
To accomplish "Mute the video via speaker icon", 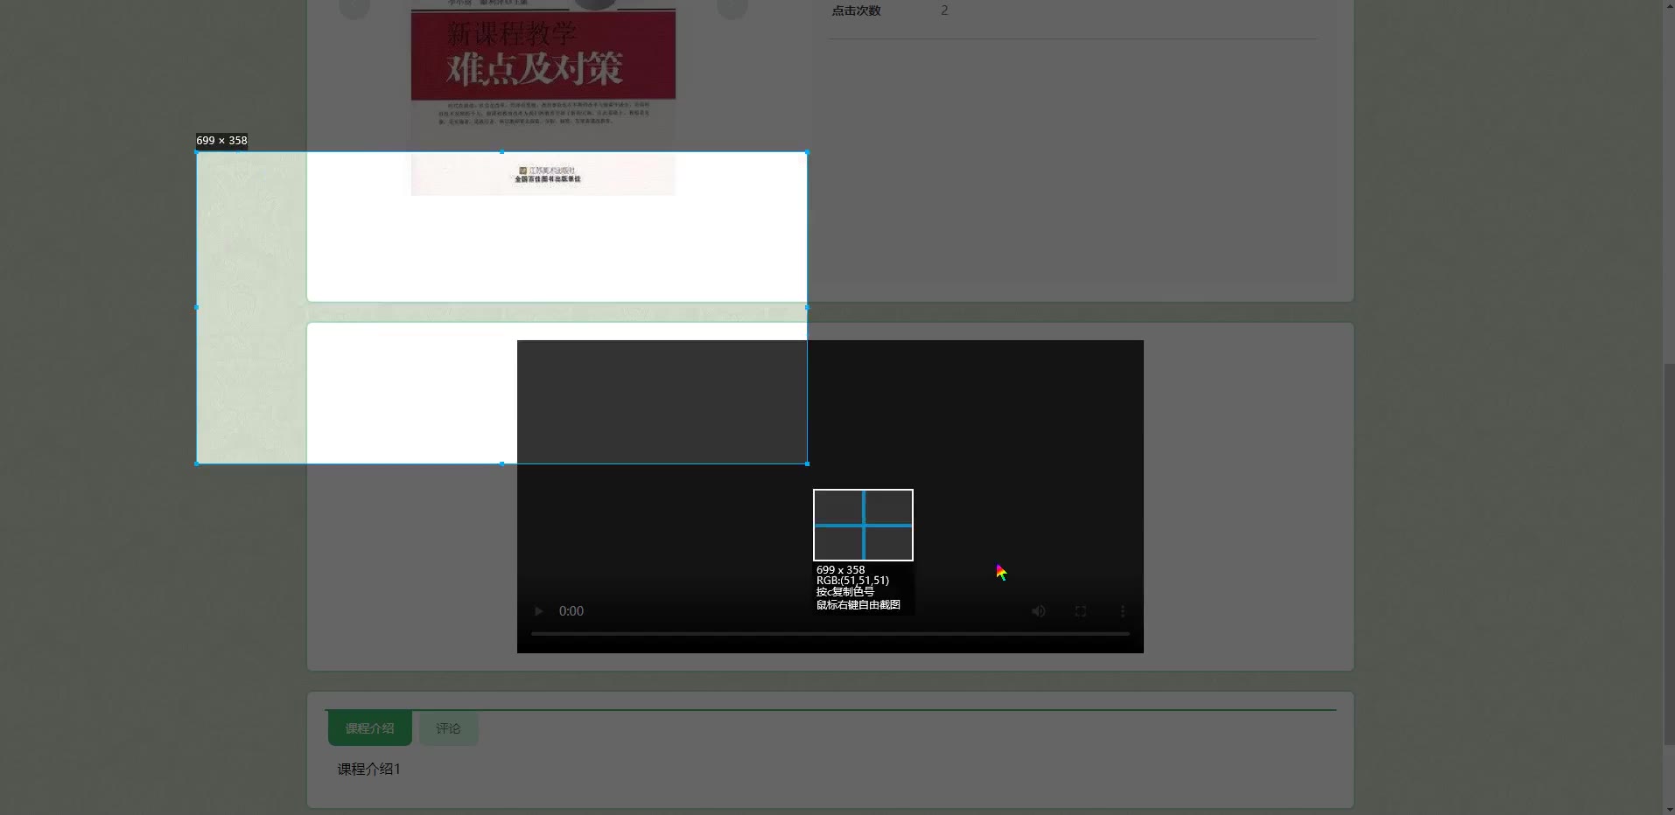I will tap(1039, 611).
